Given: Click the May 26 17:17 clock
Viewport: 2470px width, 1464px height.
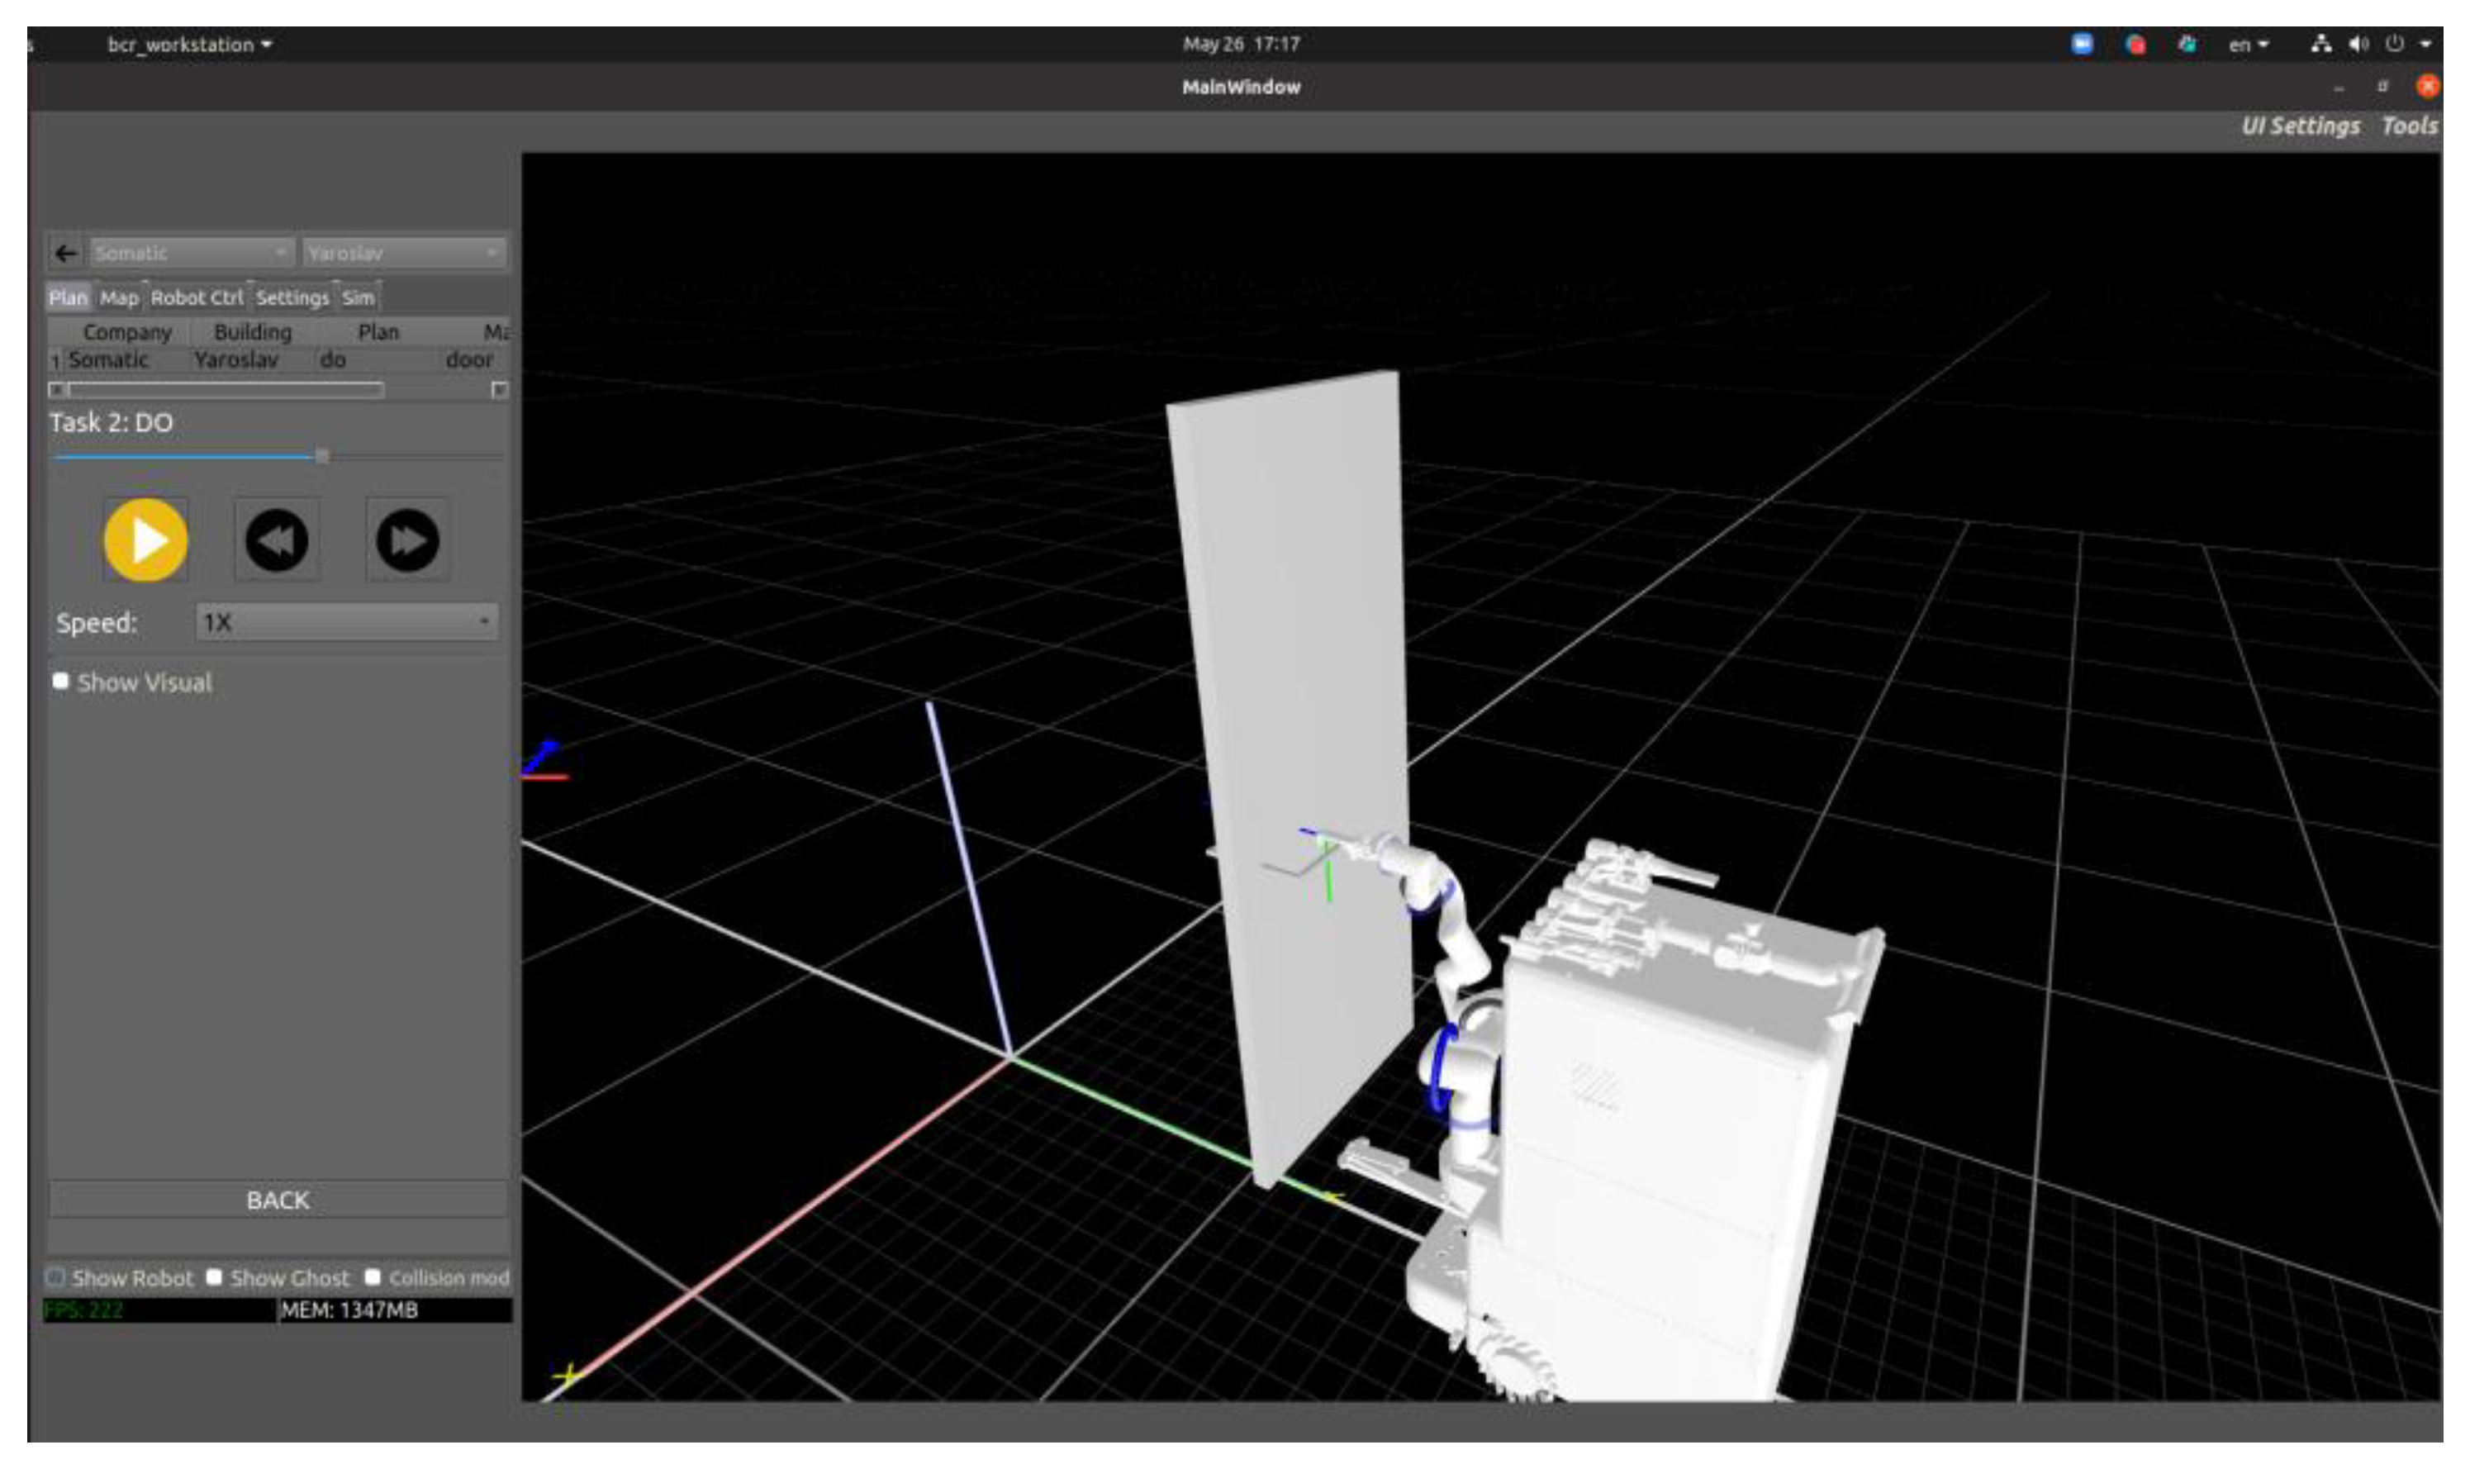Looking at the screenshot, I should click(x=1241, y=45).
